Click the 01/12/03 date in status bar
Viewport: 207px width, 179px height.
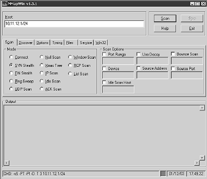pos(177,174)
